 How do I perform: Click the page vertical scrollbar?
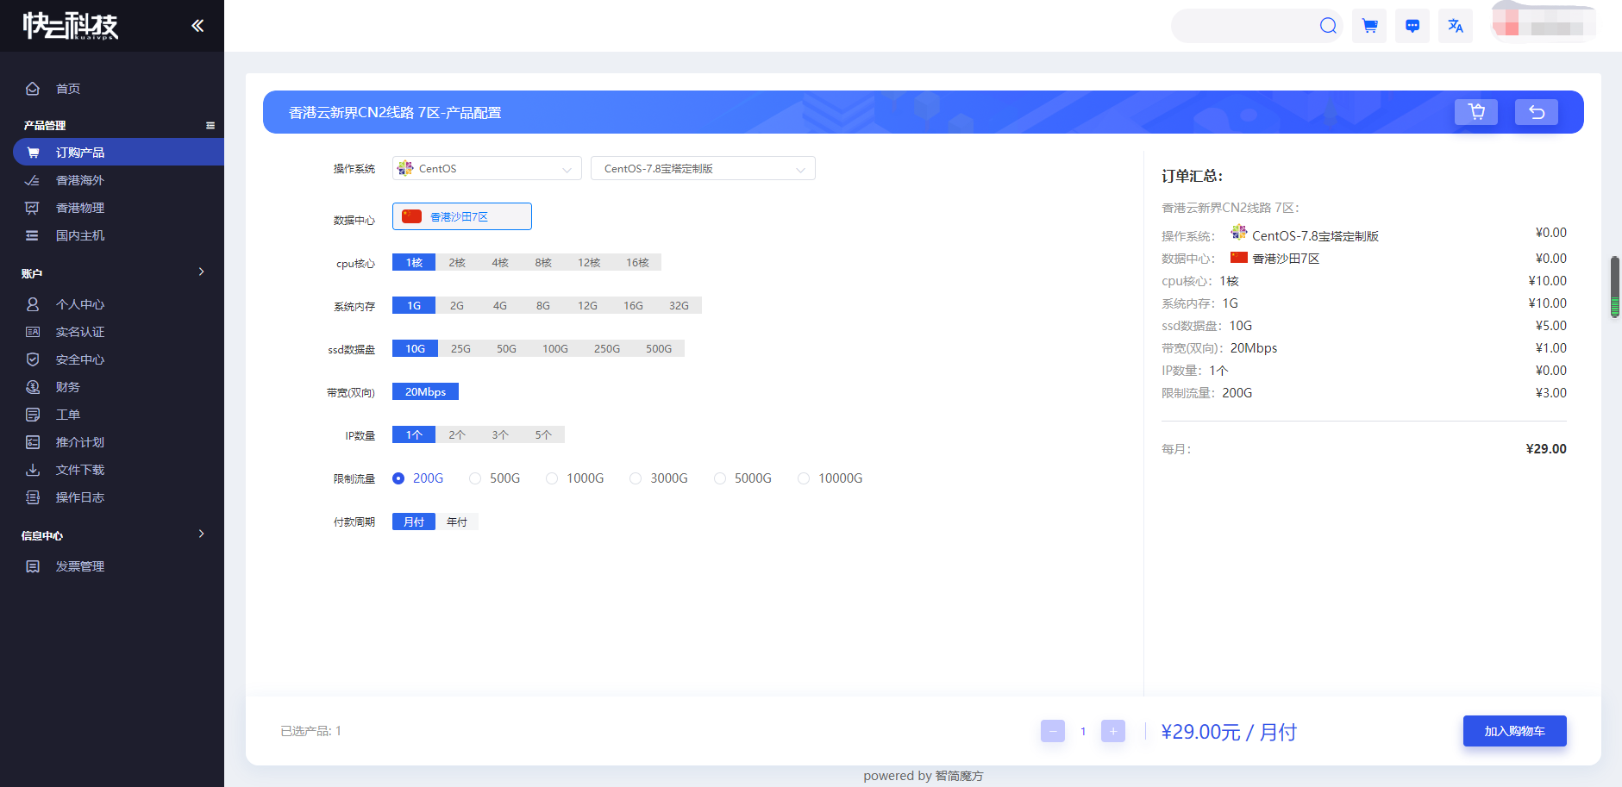tap(1614, 286)
